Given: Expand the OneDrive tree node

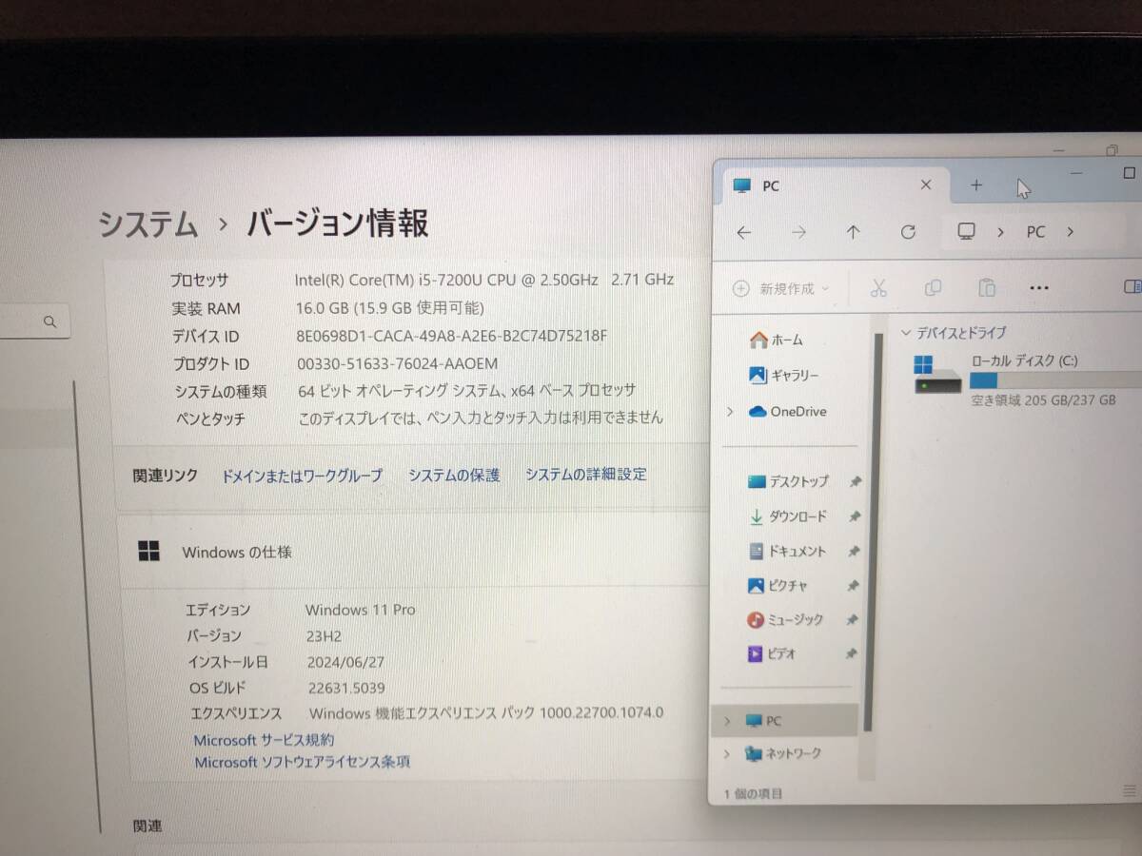Looking at the screenshot, I should click(730, 412).
